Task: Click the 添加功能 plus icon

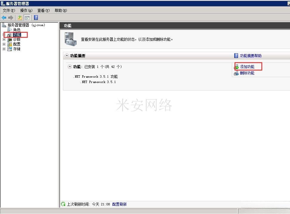Action: (237, 67)
